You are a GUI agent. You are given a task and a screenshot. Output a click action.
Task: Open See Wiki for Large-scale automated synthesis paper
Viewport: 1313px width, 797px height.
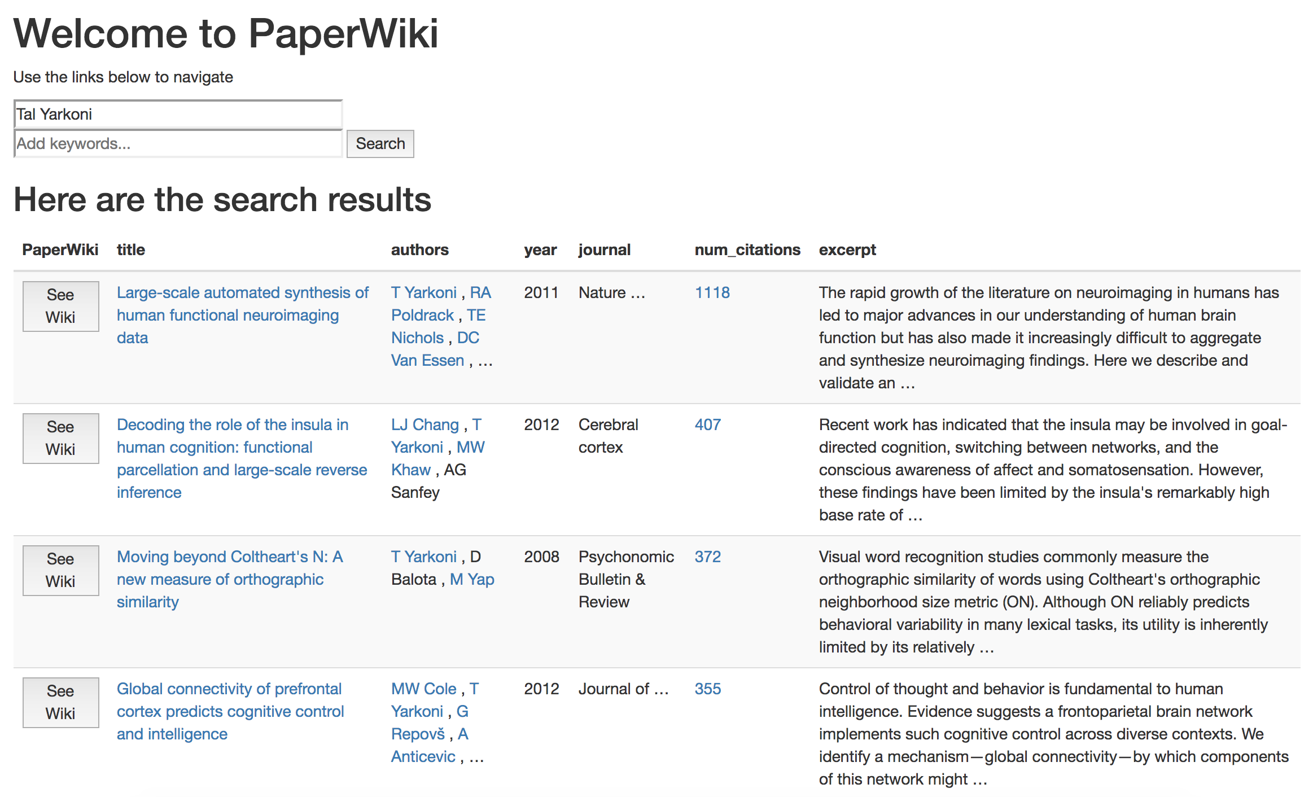[x=60, y=306]
